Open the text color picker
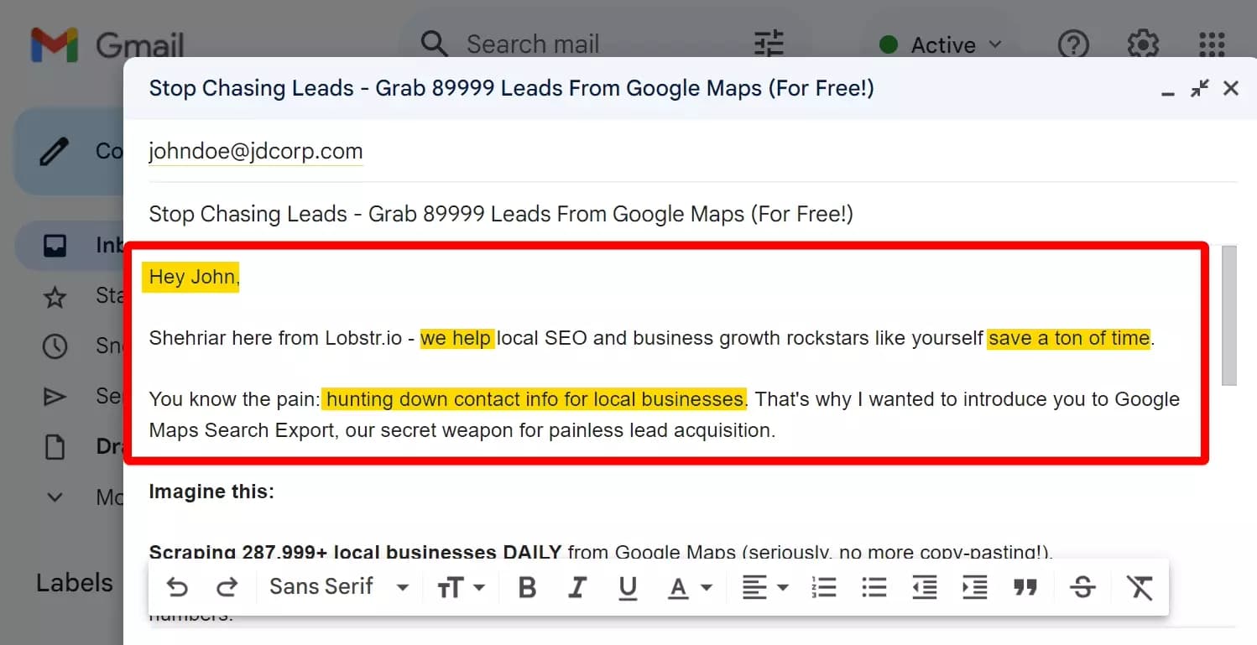 [689, 587]
